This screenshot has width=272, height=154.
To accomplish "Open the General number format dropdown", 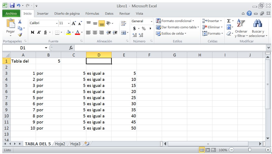I will coord(151,21).
